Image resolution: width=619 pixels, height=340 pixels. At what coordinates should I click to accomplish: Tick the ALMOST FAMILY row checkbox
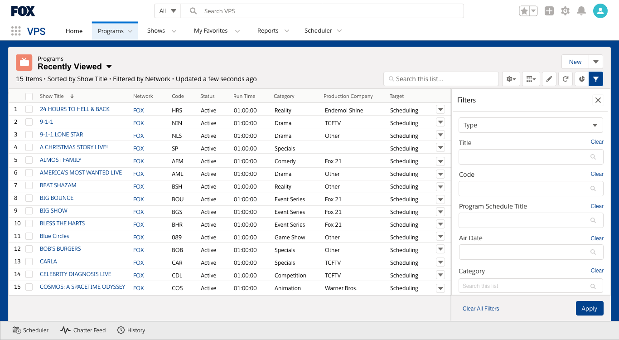click(29, 160)
